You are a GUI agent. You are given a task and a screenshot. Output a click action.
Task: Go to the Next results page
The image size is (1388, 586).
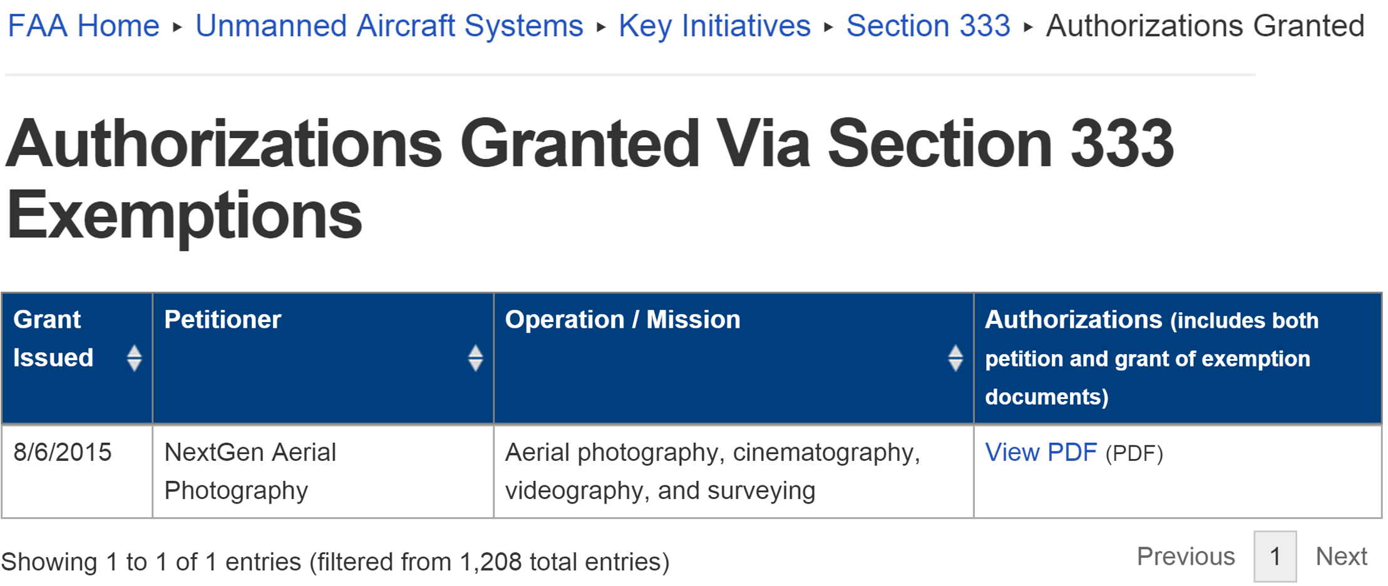pos(1341,556)
